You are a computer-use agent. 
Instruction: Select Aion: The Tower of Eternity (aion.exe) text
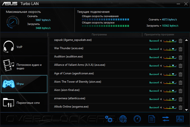pyautogui.click(x=78, y=82)
